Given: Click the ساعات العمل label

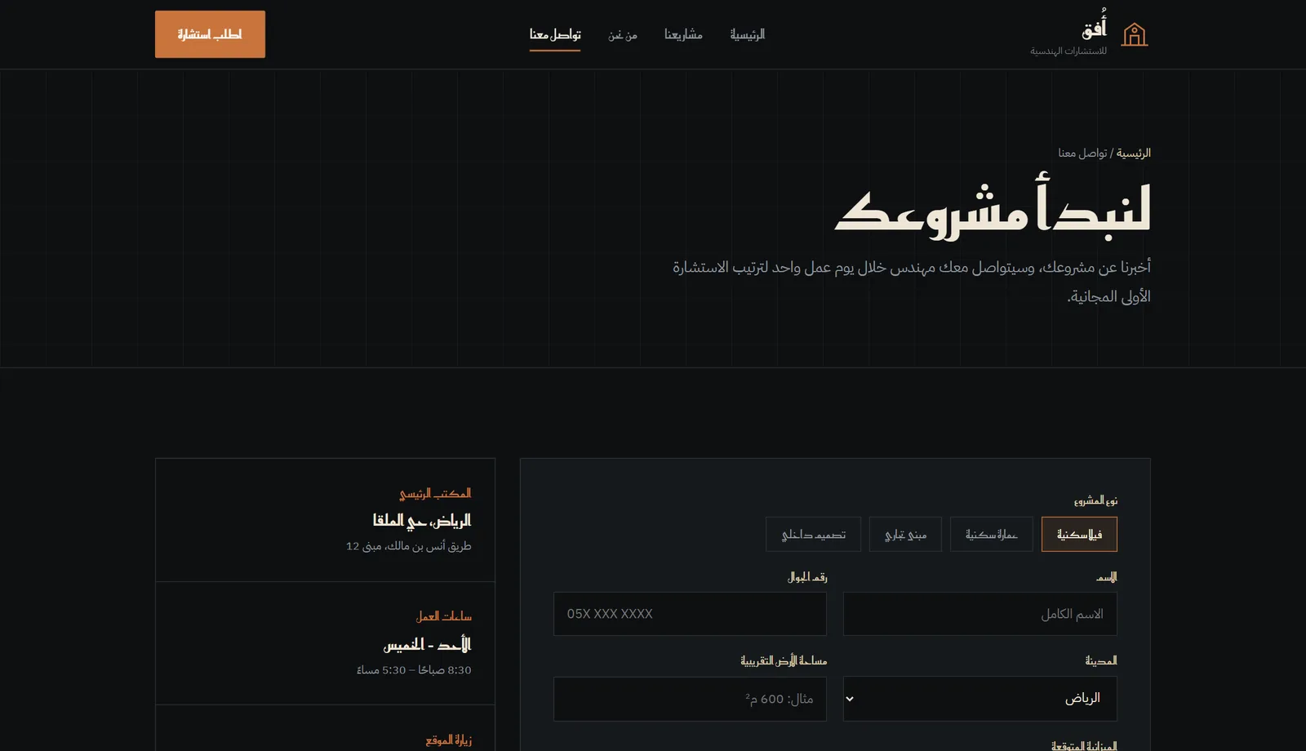Looking at the screenshot, I should coord(444,616).
